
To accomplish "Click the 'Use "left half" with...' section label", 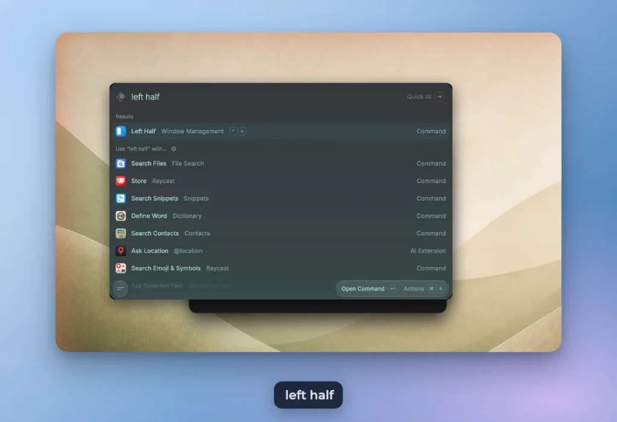I will click(141, 149).
